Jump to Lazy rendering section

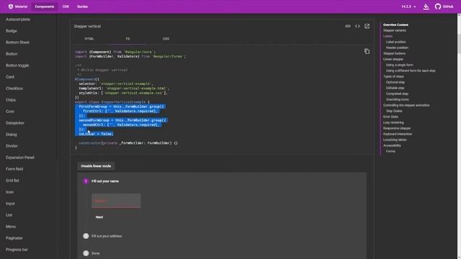tap(393, 122)
